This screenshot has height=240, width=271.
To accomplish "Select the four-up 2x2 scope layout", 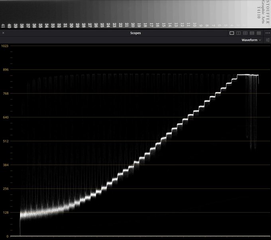I will (x=245, y=33).
